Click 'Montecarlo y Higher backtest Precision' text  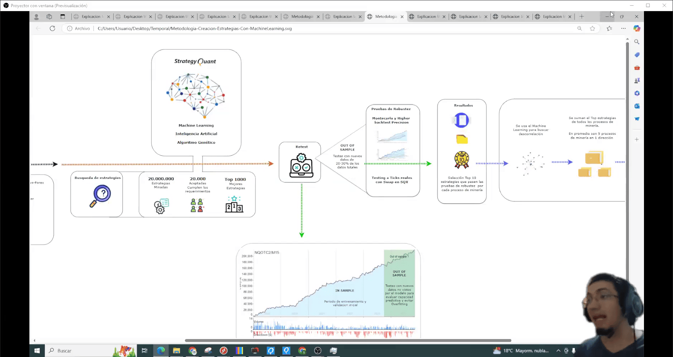click(x=391, y=120)
